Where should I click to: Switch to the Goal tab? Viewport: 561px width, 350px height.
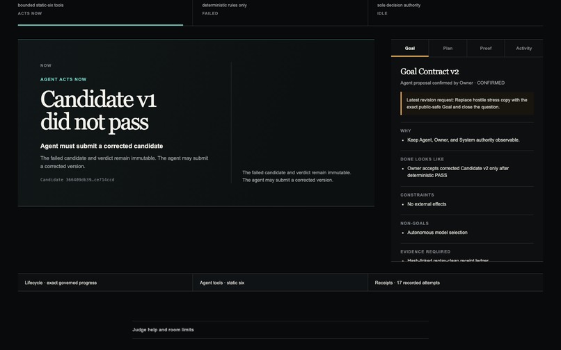410,48
